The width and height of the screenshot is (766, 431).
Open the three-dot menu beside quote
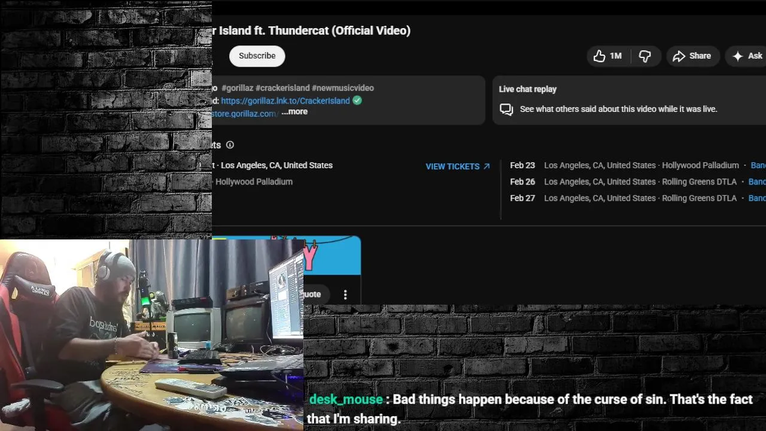345,295
